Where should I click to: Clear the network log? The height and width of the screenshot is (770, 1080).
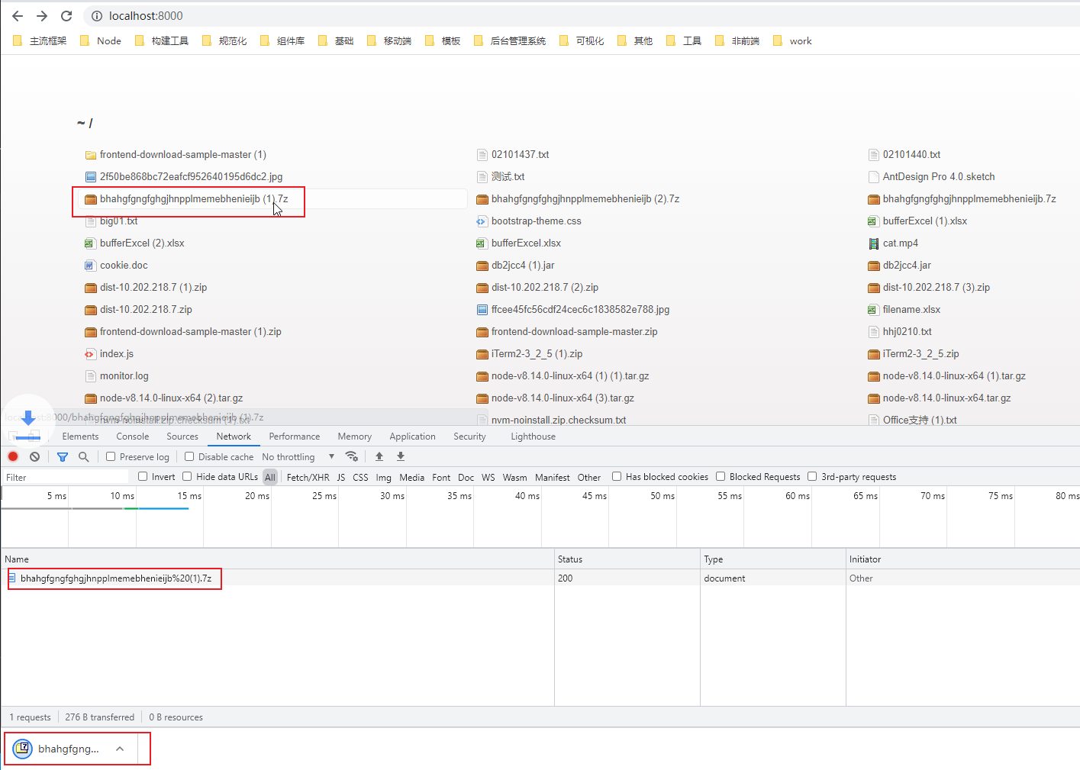(34, 456)
